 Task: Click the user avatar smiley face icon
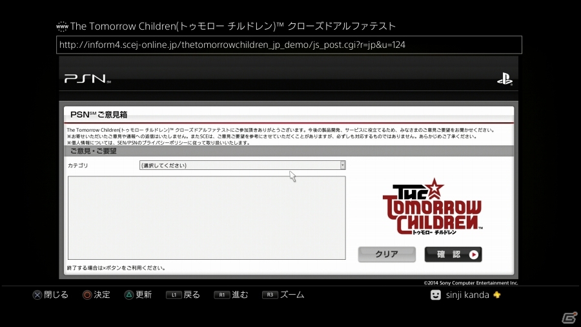[436, 295]
